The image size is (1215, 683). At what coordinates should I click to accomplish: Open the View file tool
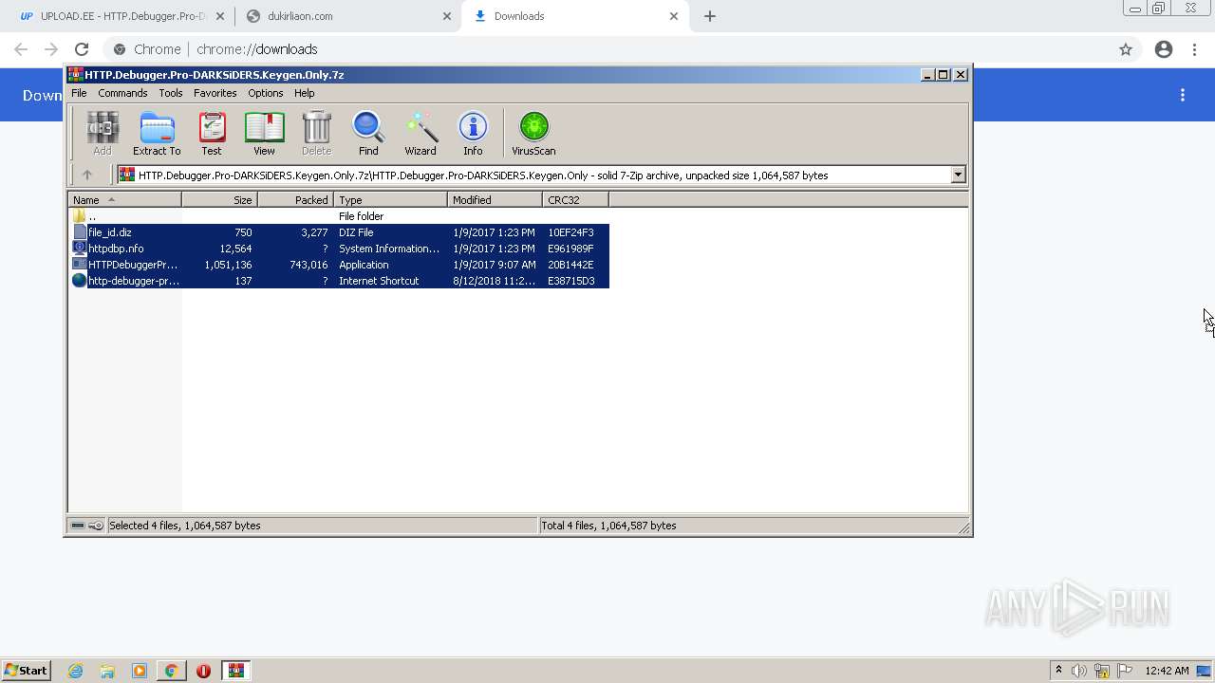click(264, 133)
